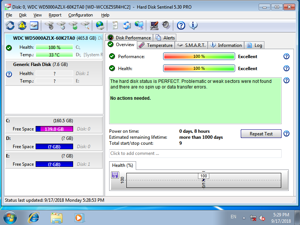This screenshot has width=300, height=225.
Task: Click the volume tray icon
Action: click(262, 218)
